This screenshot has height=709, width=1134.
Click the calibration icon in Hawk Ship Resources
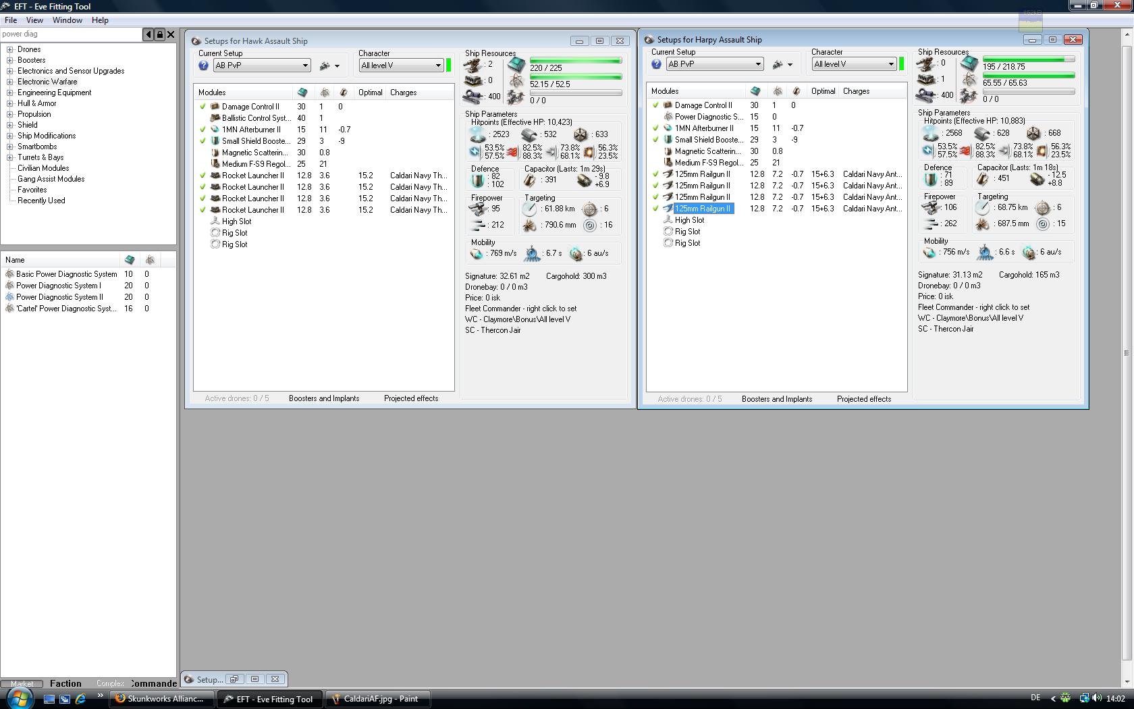(x=473, y=97)
